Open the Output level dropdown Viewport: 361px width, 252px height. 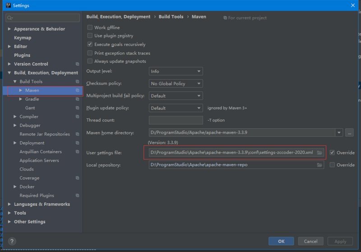click(x=176, y=72)
